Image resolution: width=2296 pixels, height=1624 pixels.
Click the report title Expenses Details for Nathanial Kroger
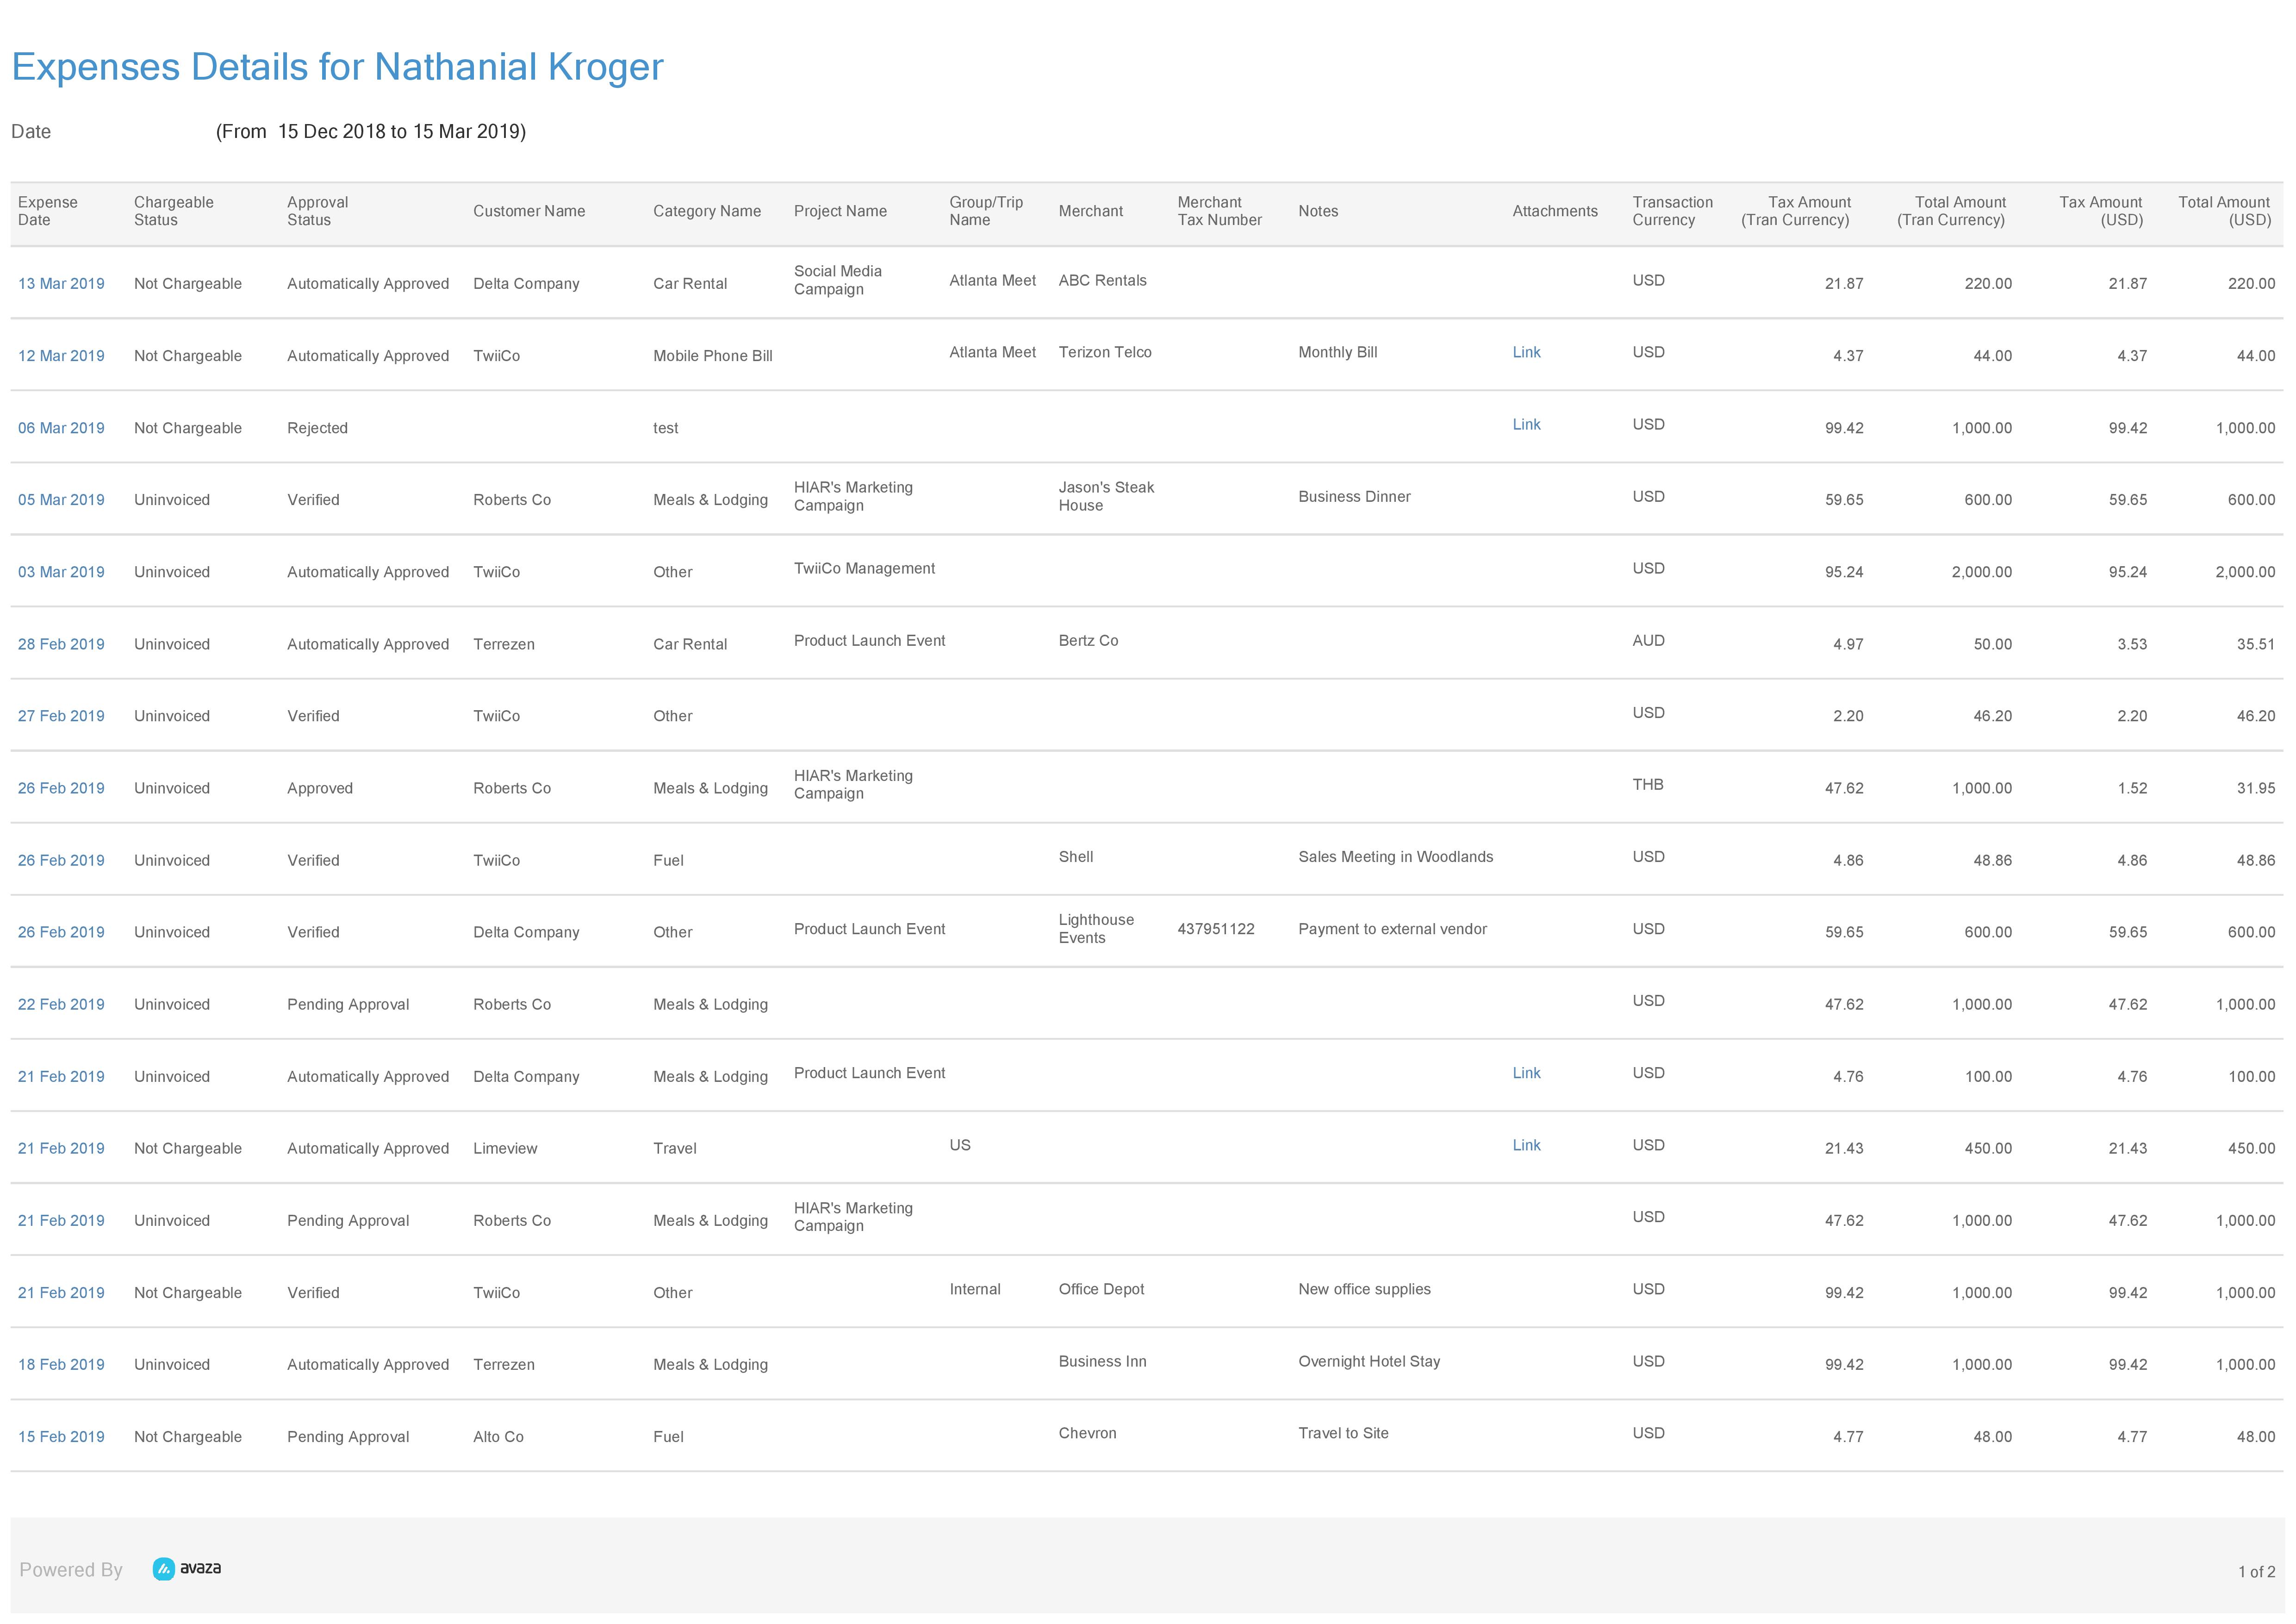[x=337, y=67]
